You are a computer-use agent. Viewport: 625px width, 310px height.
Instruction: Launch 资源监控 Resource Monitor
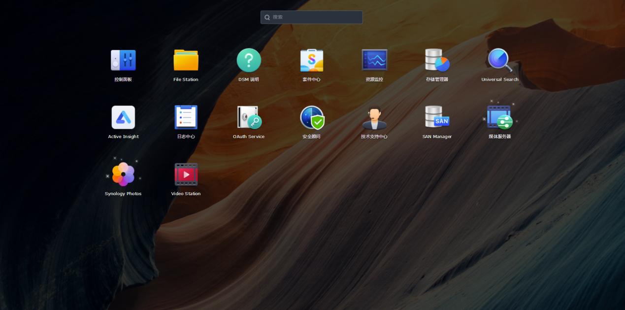[x=374, y=60]
